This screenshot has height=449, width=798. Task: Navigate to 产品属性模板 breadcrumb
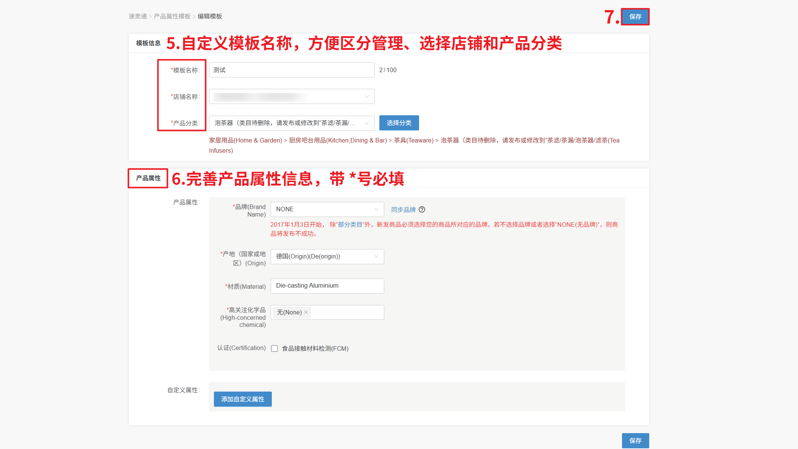[x=172, y=16]
